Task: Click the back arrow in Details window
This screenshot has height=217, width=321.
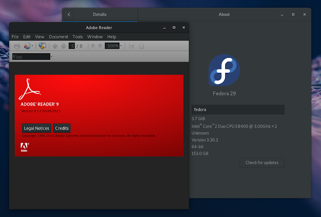Action: [x=69, y=15]
